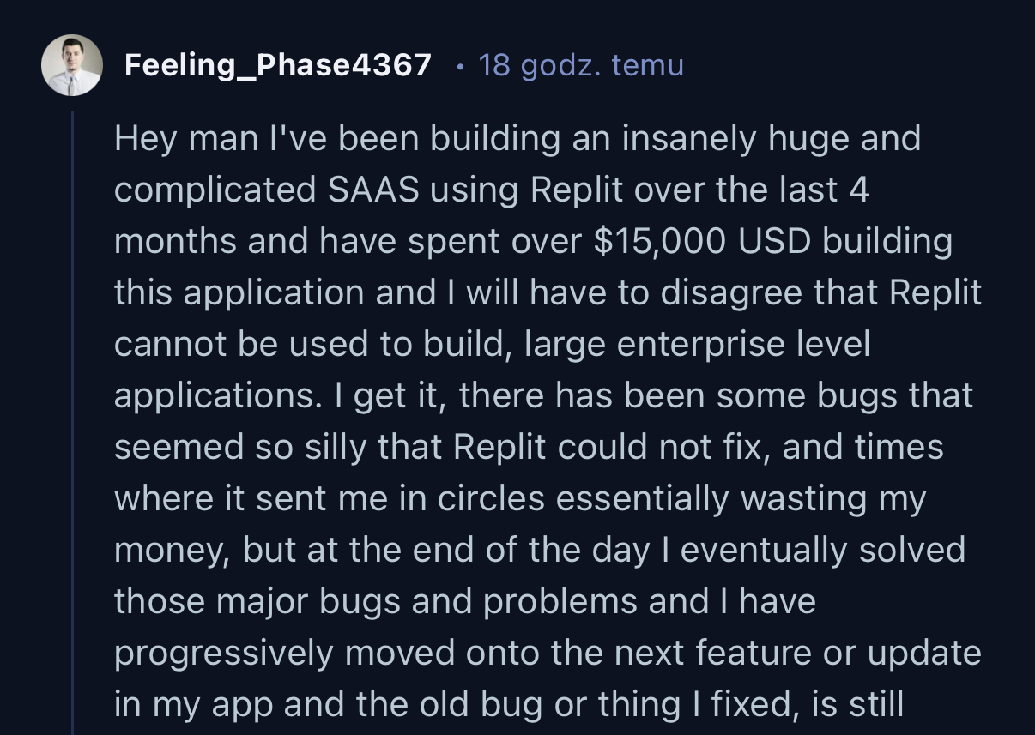The height and width of the screenshot is (735, 1035).
Task: Open the Feeling_Phase4367 profile avatar
Action: coord(72,65)
